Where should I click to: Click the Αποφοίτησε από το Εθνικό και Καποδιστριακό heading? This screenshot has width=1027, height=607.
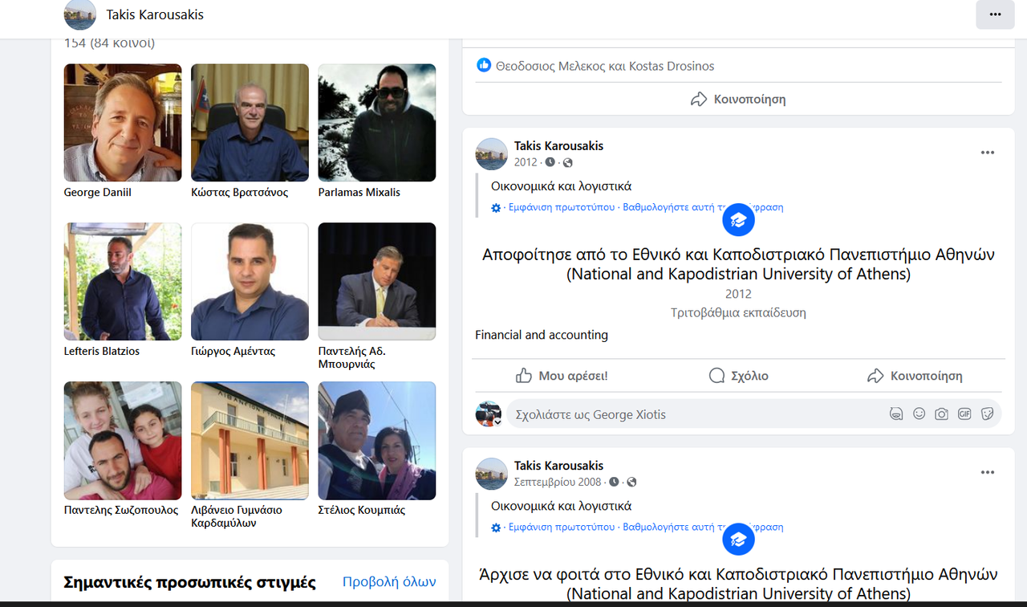(738, 264)
